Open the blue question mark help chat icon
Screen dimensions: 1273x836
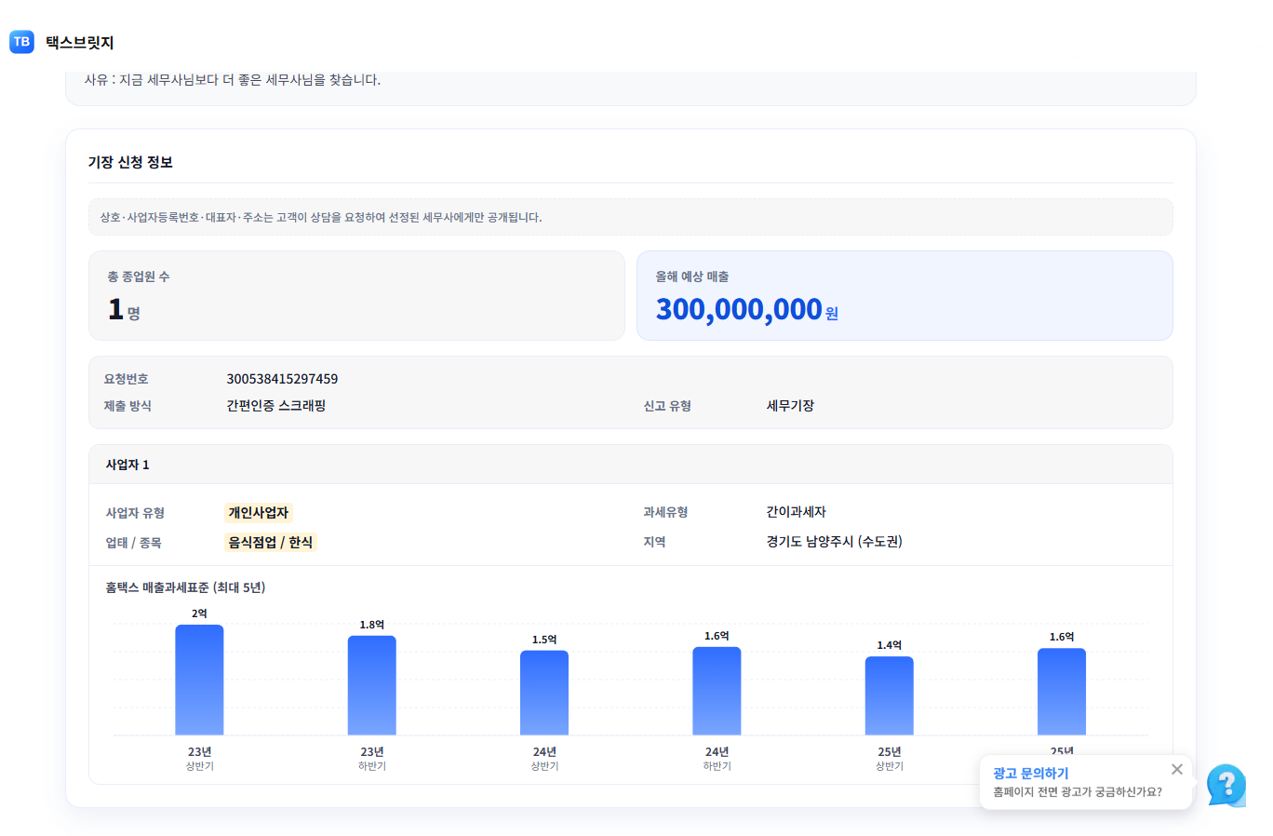tap(1226, 786)
